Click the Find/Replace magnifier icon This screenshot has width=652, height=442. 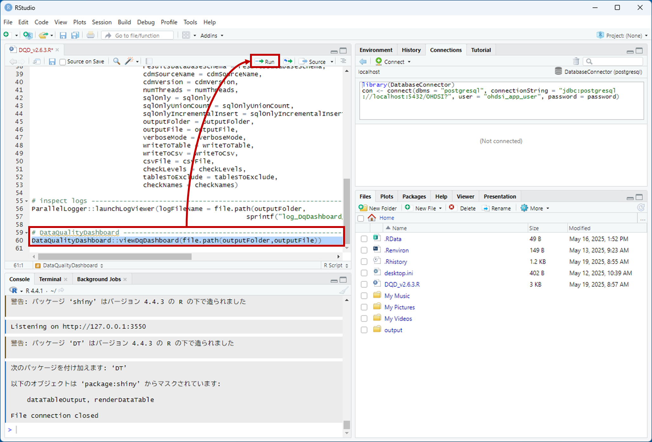pyautogui.click(x=117, y=61)
